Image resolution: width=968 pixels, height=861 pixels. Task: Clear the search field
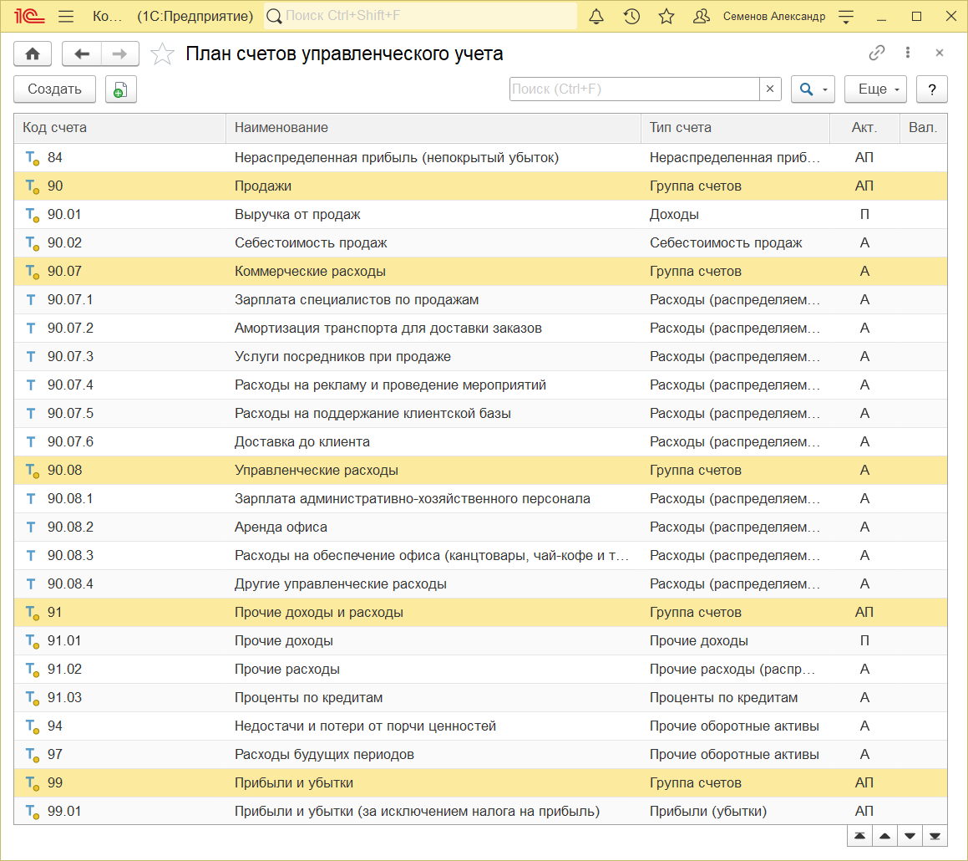tap(770, 89)
